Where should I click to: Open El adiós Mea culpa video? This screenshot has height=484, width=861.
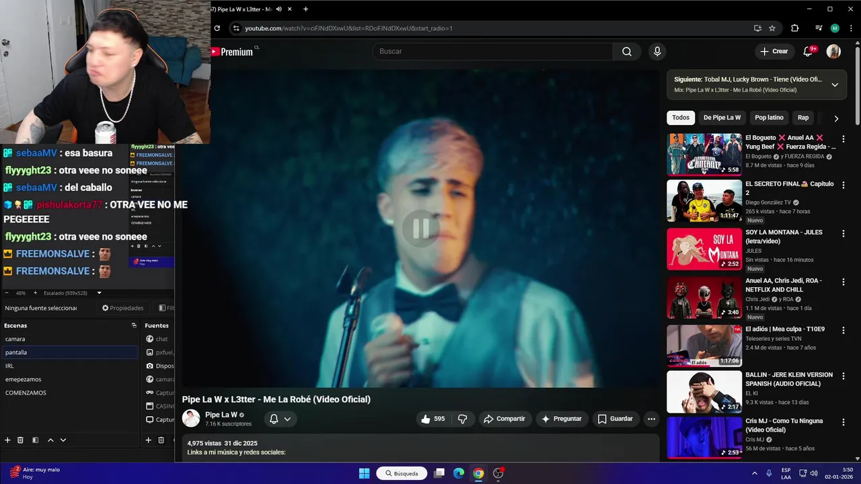704,346
